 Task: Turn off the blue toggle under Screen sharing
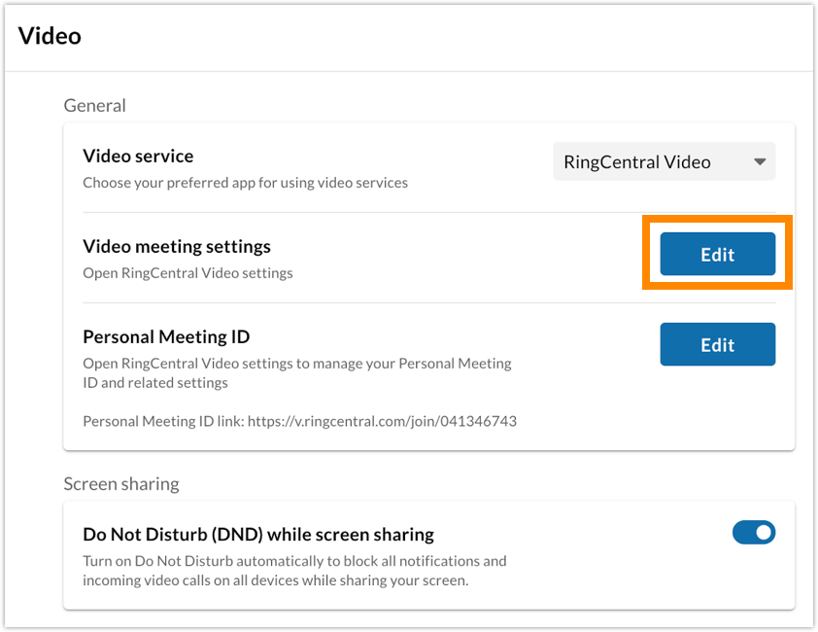[754, 533]
